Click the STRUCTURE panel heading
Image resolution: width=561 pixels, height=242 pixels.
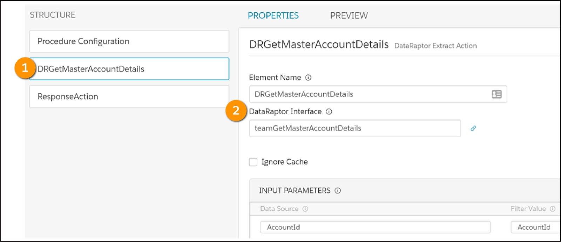[52, 15]
